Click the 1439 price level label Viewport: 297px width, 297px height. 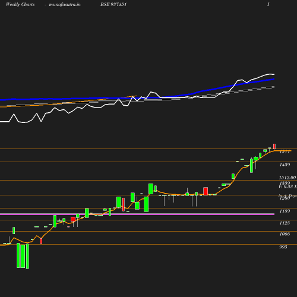tap(285, 165)
